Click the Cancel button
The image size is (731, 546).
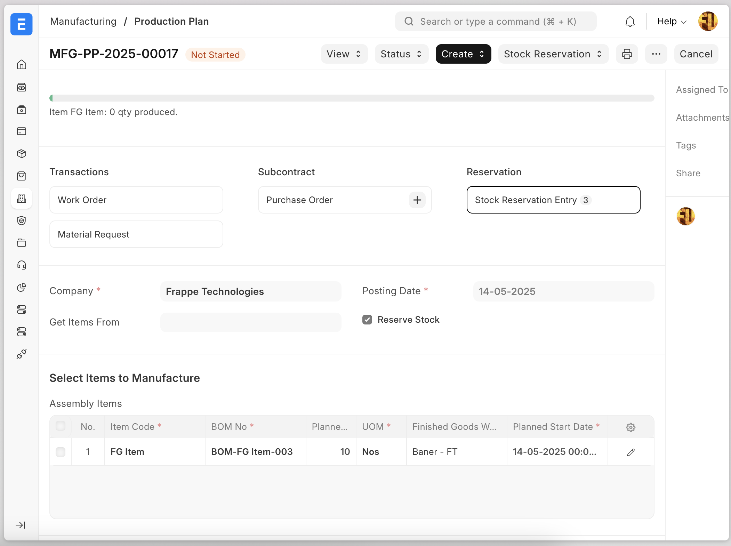(x=696, y=54)
